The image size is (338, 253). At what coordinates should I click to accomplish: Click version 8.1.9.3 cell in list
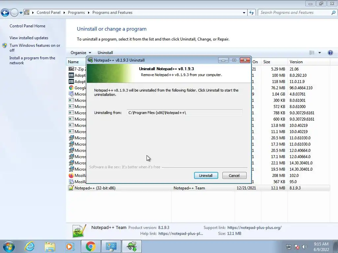tap(295, 188)
